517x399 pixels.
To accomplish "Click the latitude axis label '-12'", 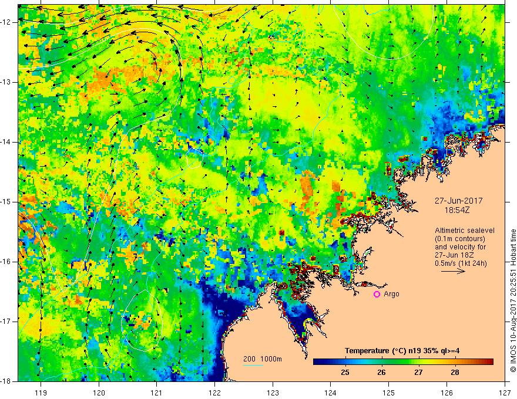I will [6, 22].
